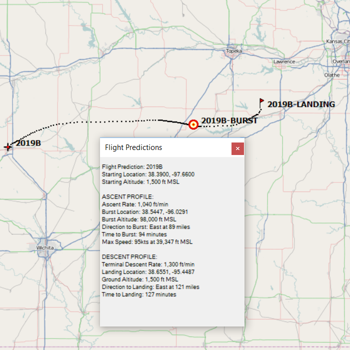Click the 2019B landing flag marker
Screen dimensions: 350x350
click(x=261, y=103)
